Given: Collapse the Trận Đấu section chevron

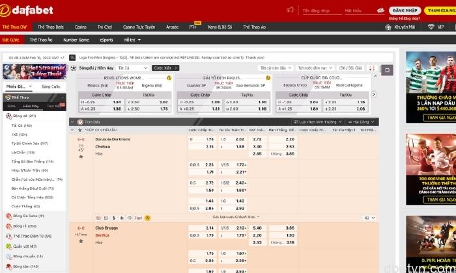Looking at the screenshot, I should click(x=72, y=122).
